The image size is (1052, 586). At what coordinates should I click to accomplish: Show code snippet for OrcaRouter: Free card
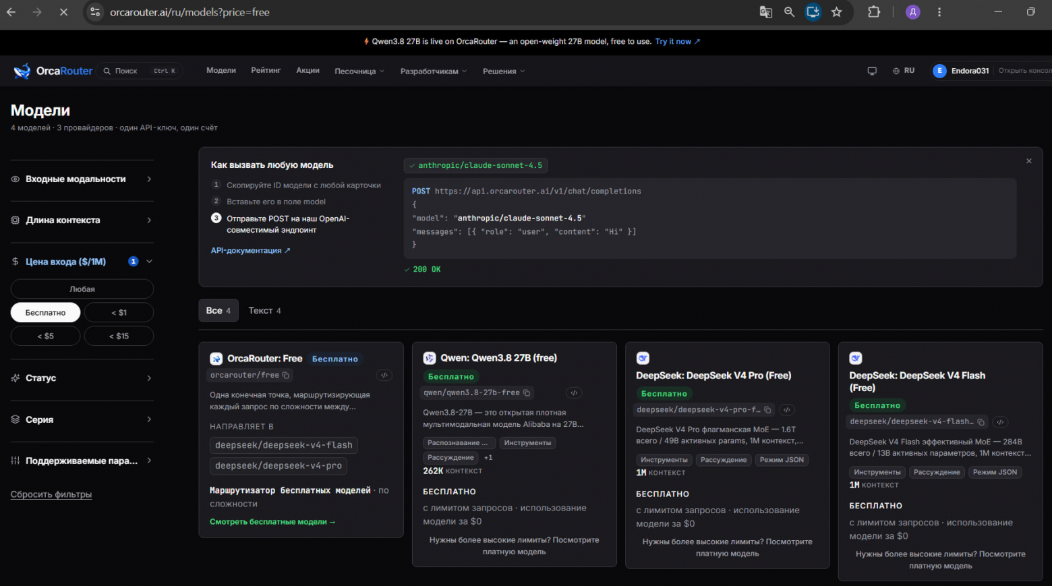[384, 376]
